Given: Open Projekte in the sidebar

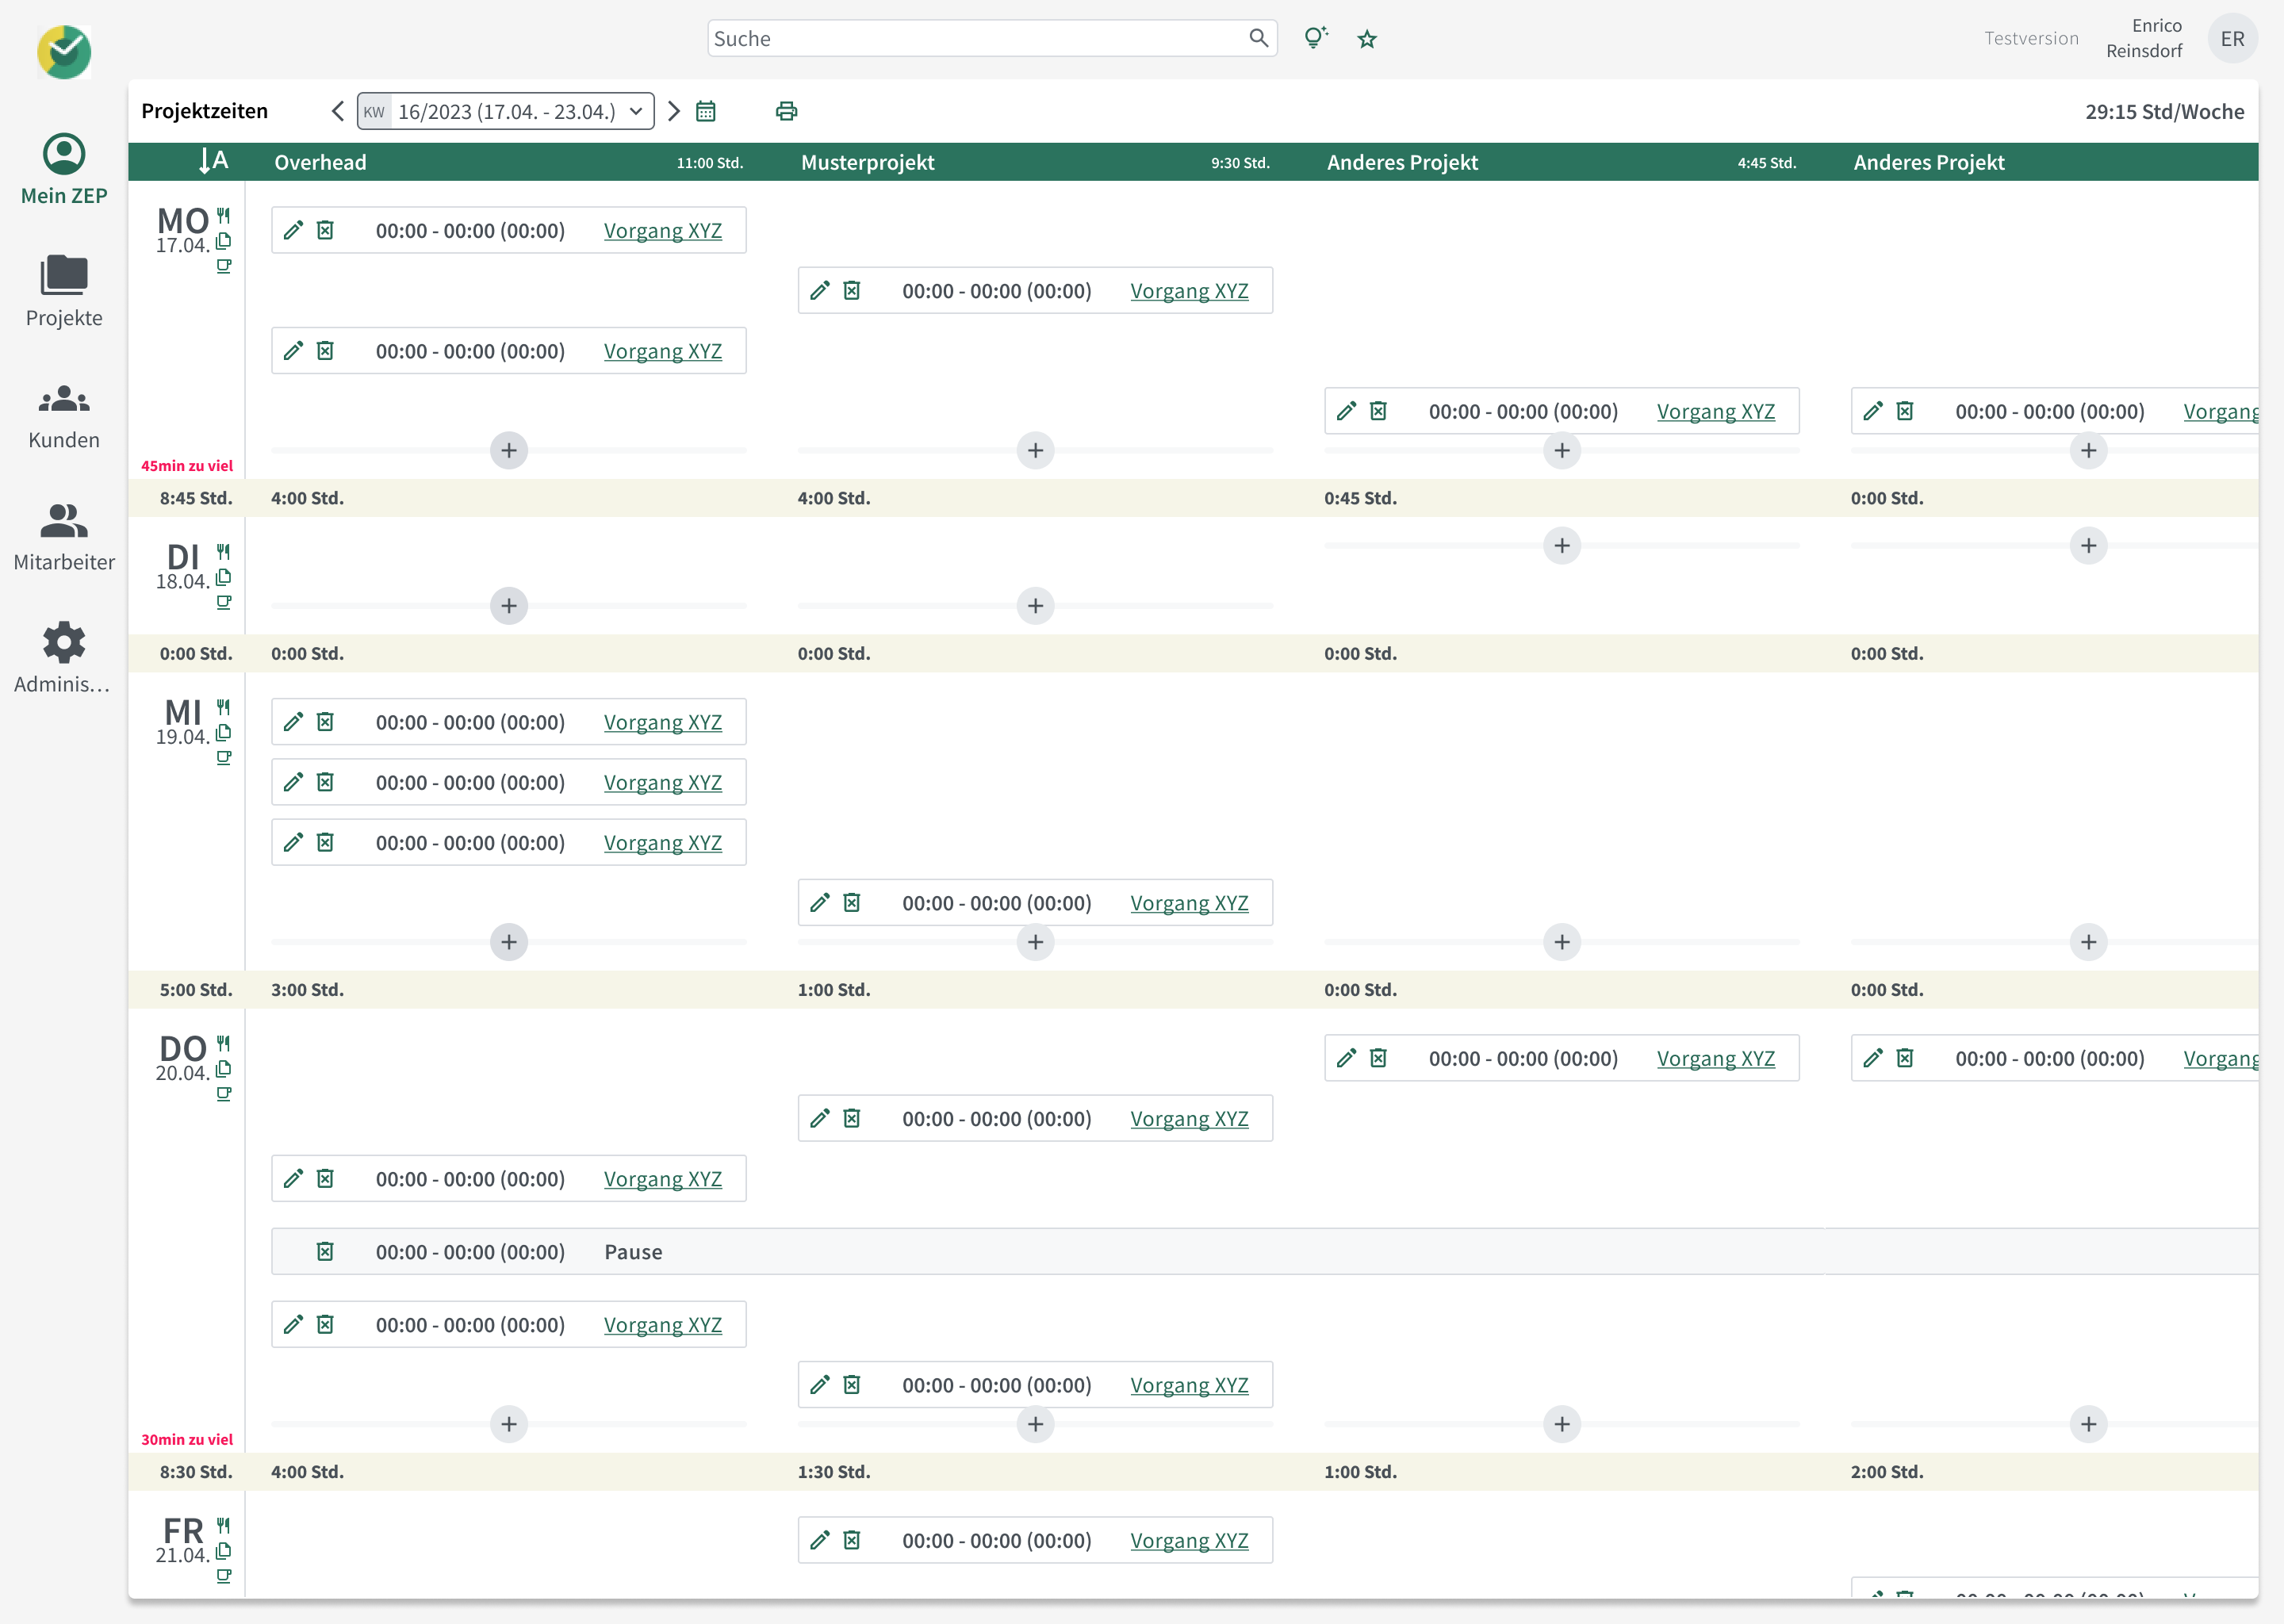Looking at the screenshot, I should (x=64, y=290).
